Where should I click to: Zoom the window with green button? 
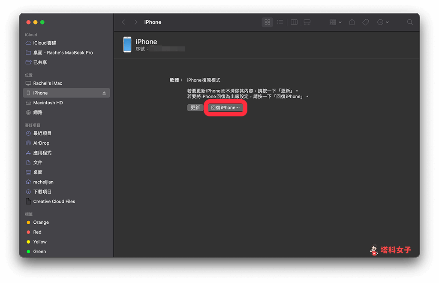42,22
